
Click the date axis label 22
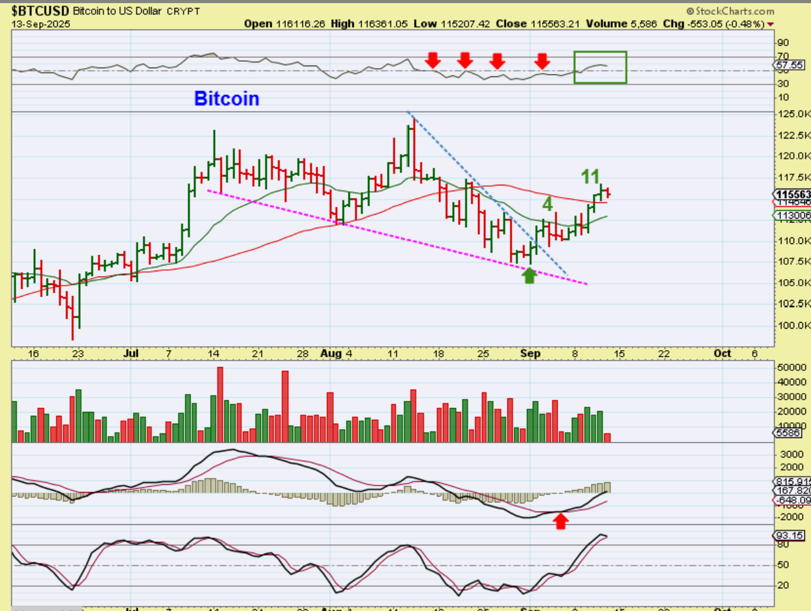coord(664,353)
